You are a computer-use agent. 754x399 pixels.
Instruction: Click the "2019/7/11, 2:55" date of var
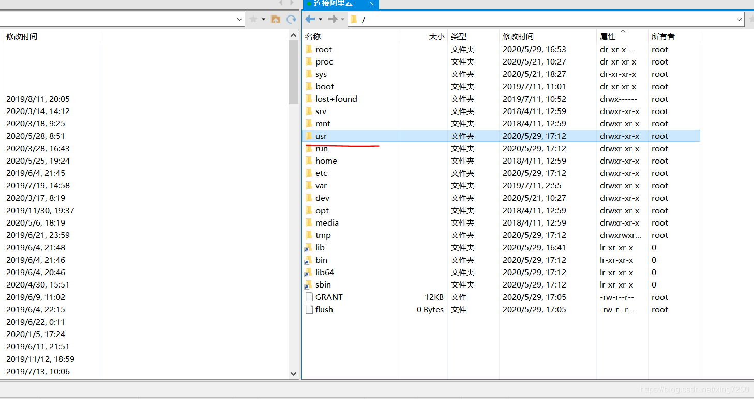(x=532, y=185)
